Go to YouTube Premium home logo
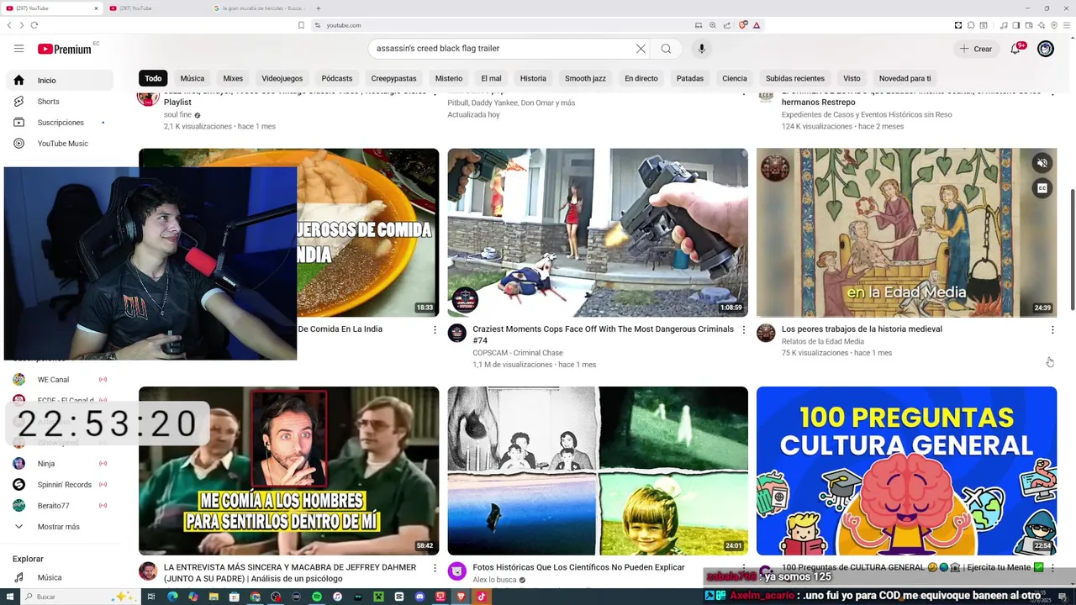 pos(64,49)
